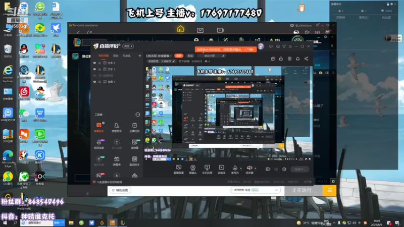Open the yellow WeGame hamburger menu
Viewport: 404px width, 227px height.
point(329,191)
